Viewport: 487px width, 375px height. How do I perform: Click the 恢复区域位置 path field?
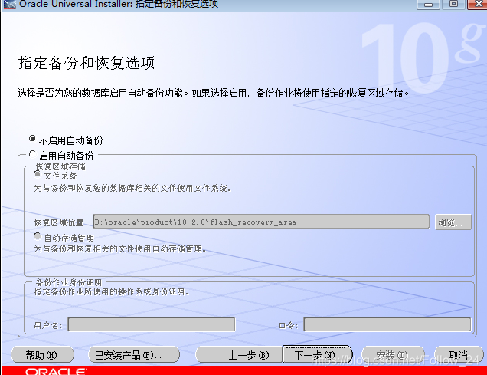pyautogui.click(x=261, y=222)
